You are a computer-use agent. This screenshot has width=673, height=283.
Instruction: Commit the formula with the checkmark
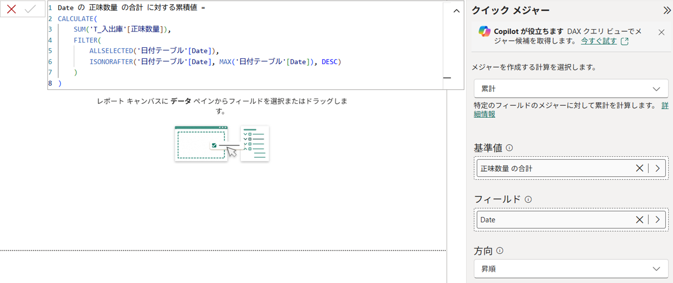point(30,9)
